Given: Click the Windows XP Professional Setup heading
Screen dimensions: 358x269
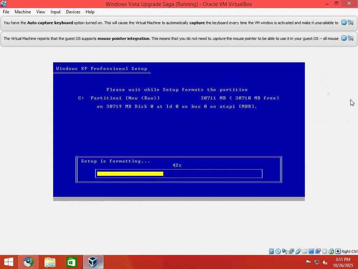Looking at the screenshot, I should click(x=102, y=69).
